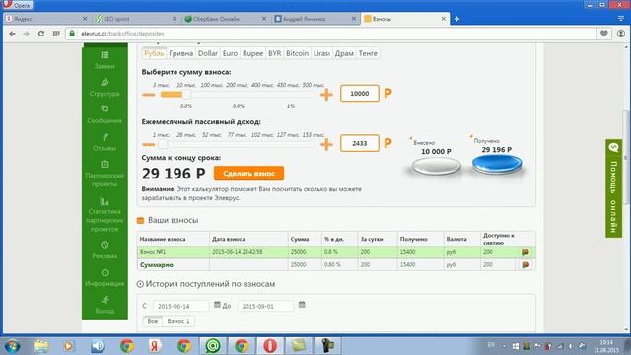Click the monthly income field showing 2433
Viewport: 631px width, 355px height.
[359, 143]
